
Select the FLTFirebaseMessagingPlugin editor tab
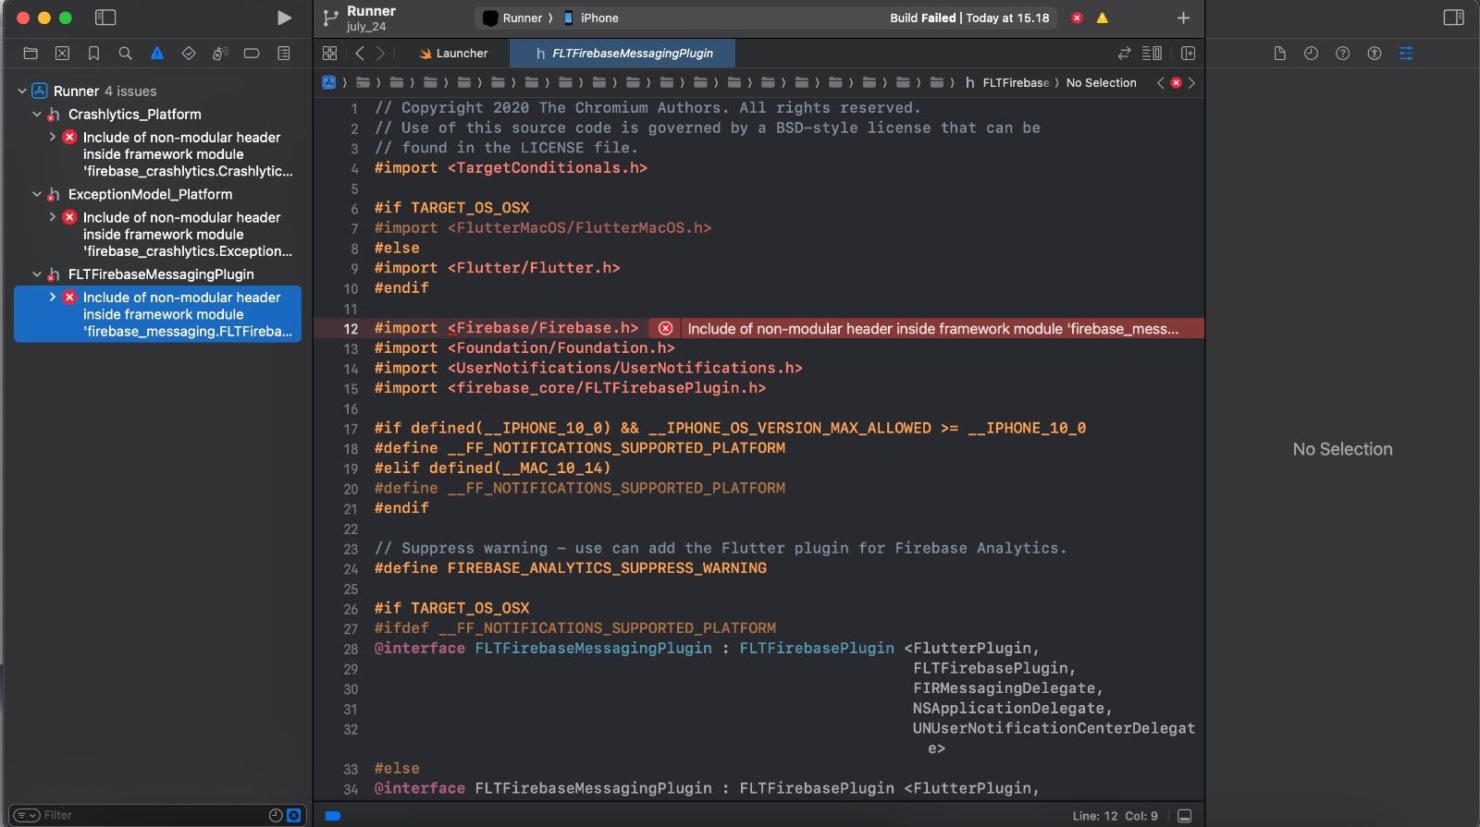point(624,54)
